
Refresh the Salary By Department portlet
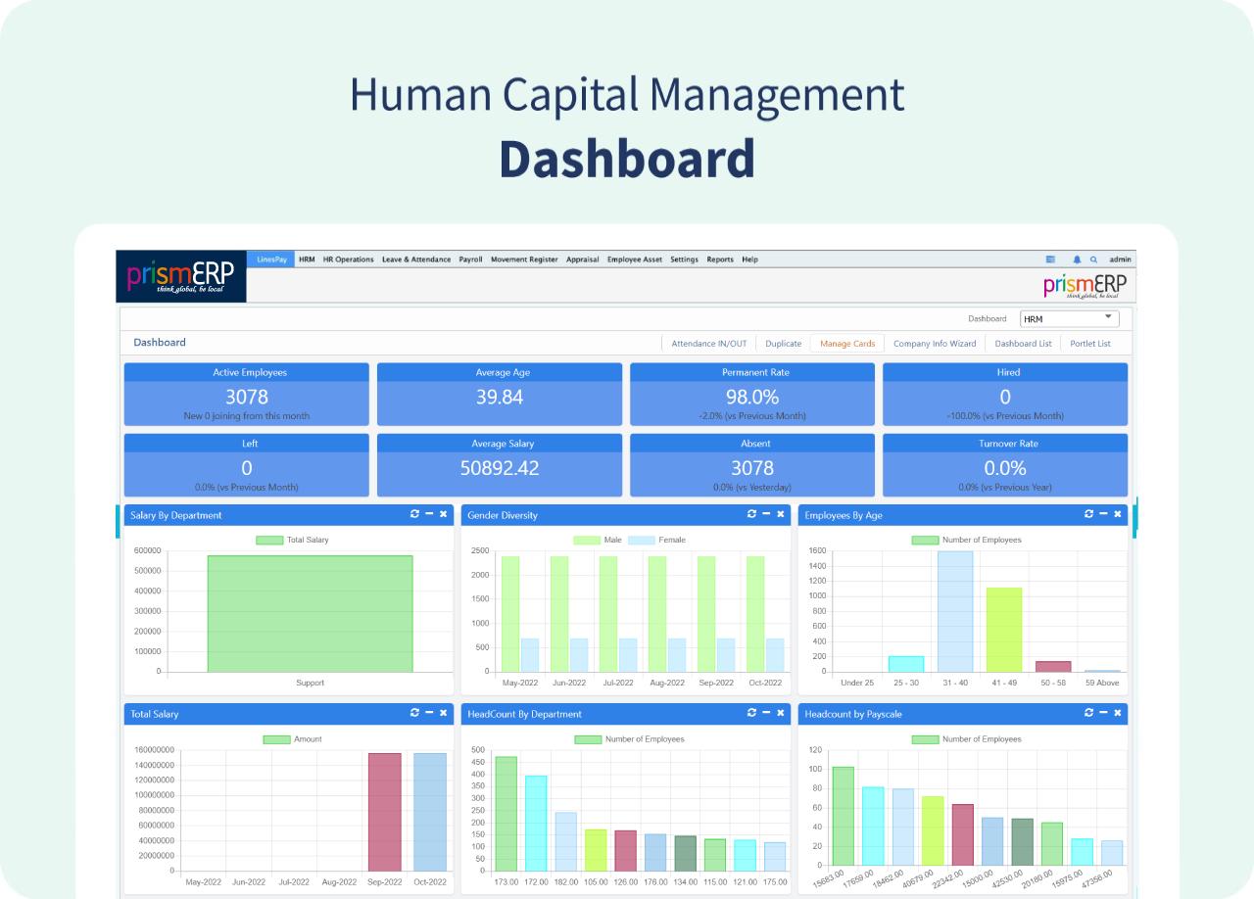pos(414,514)
